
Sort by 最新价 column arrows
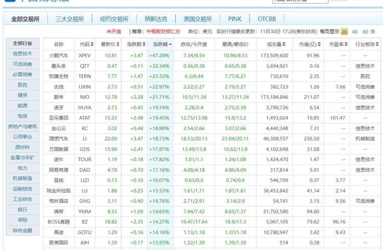click(118, 44)
